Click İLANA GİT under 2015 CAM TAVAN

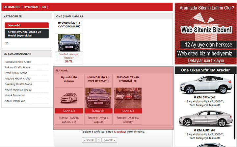coord(128,111)
